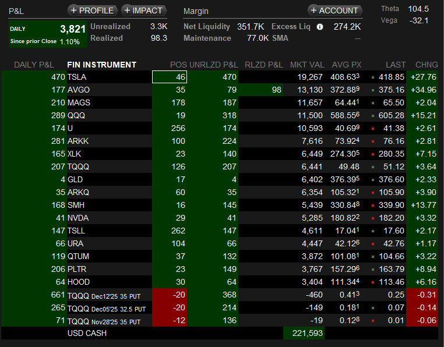Click the SMA label in Margin panel
This screenshot has width=444, height=347.
point(280,38)
